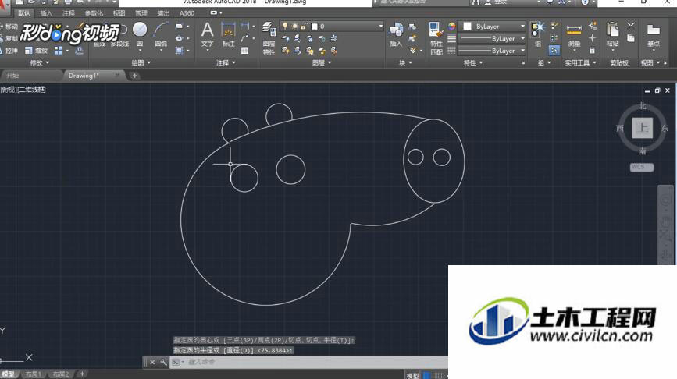Switch to 布局1 layout tab
Image resolution: width=677 pixels, height=379 pixels.
click(34, 374)
